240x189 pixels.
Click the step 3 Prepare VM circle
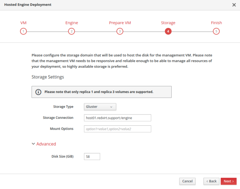pos(120,31)
